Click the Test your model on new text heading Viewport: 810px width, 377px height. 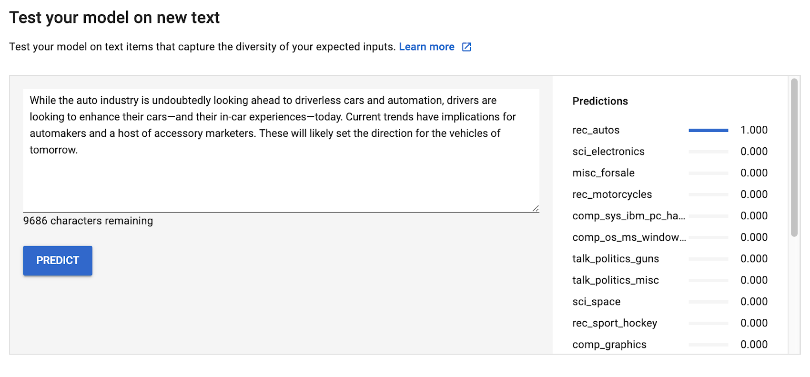point(114,18)
